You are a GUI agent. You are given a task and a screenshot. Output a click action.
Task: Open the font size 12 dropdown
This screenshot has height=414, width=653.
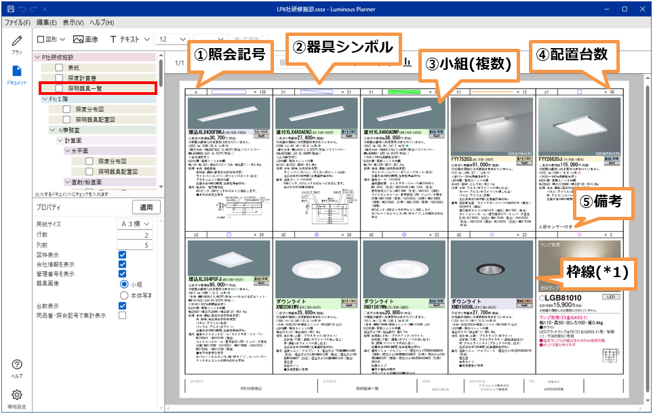click(172, 39)
